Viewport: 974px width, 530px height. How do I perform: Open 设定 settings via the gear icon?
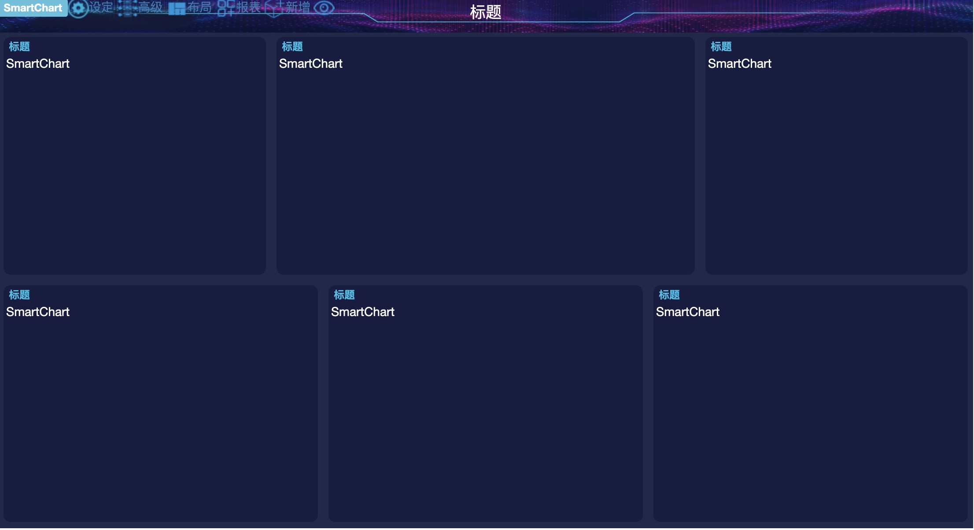coord(78,8)
